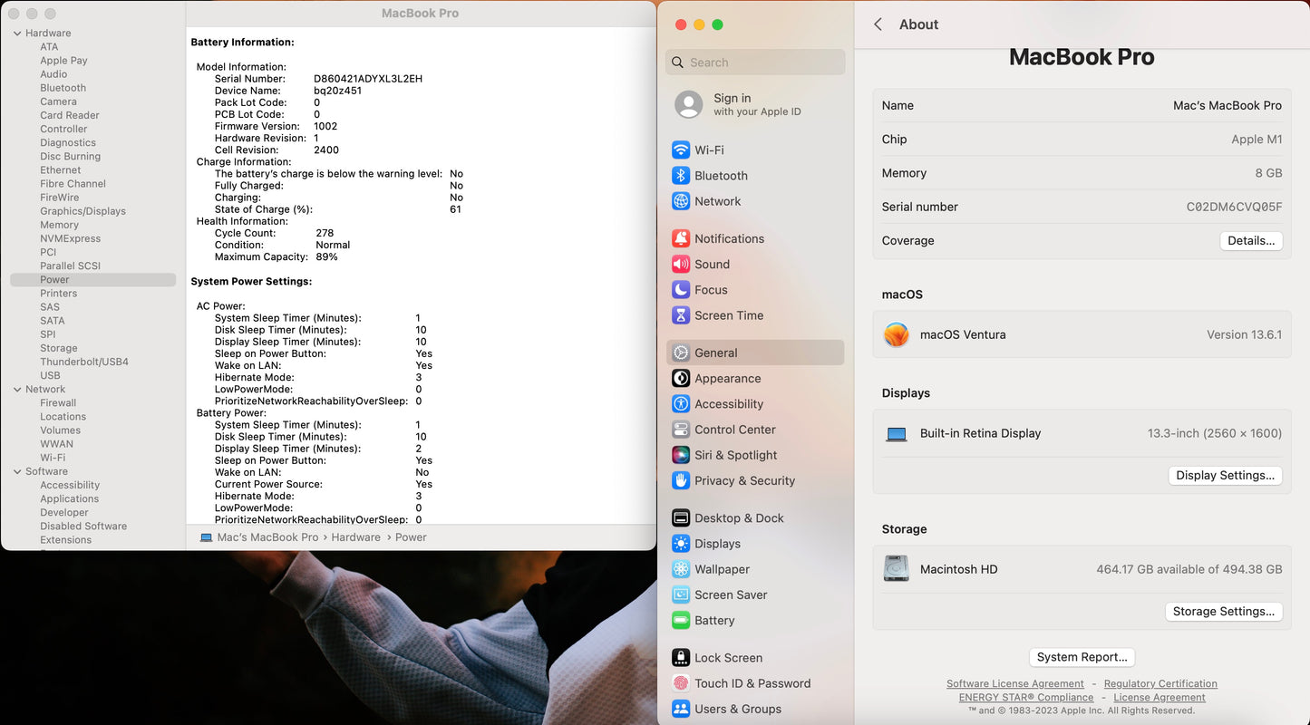This screenshot has height=725, width=1310.
Task: Click the Bluetooth icon in System Settings
Action: 681,176
